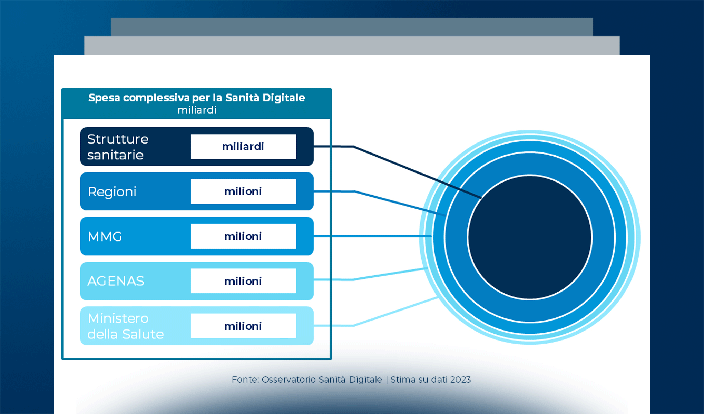Screen dimensions: 704x414
Task: Click the medium blue Regioni ring
Action: (x=530, y=164)
